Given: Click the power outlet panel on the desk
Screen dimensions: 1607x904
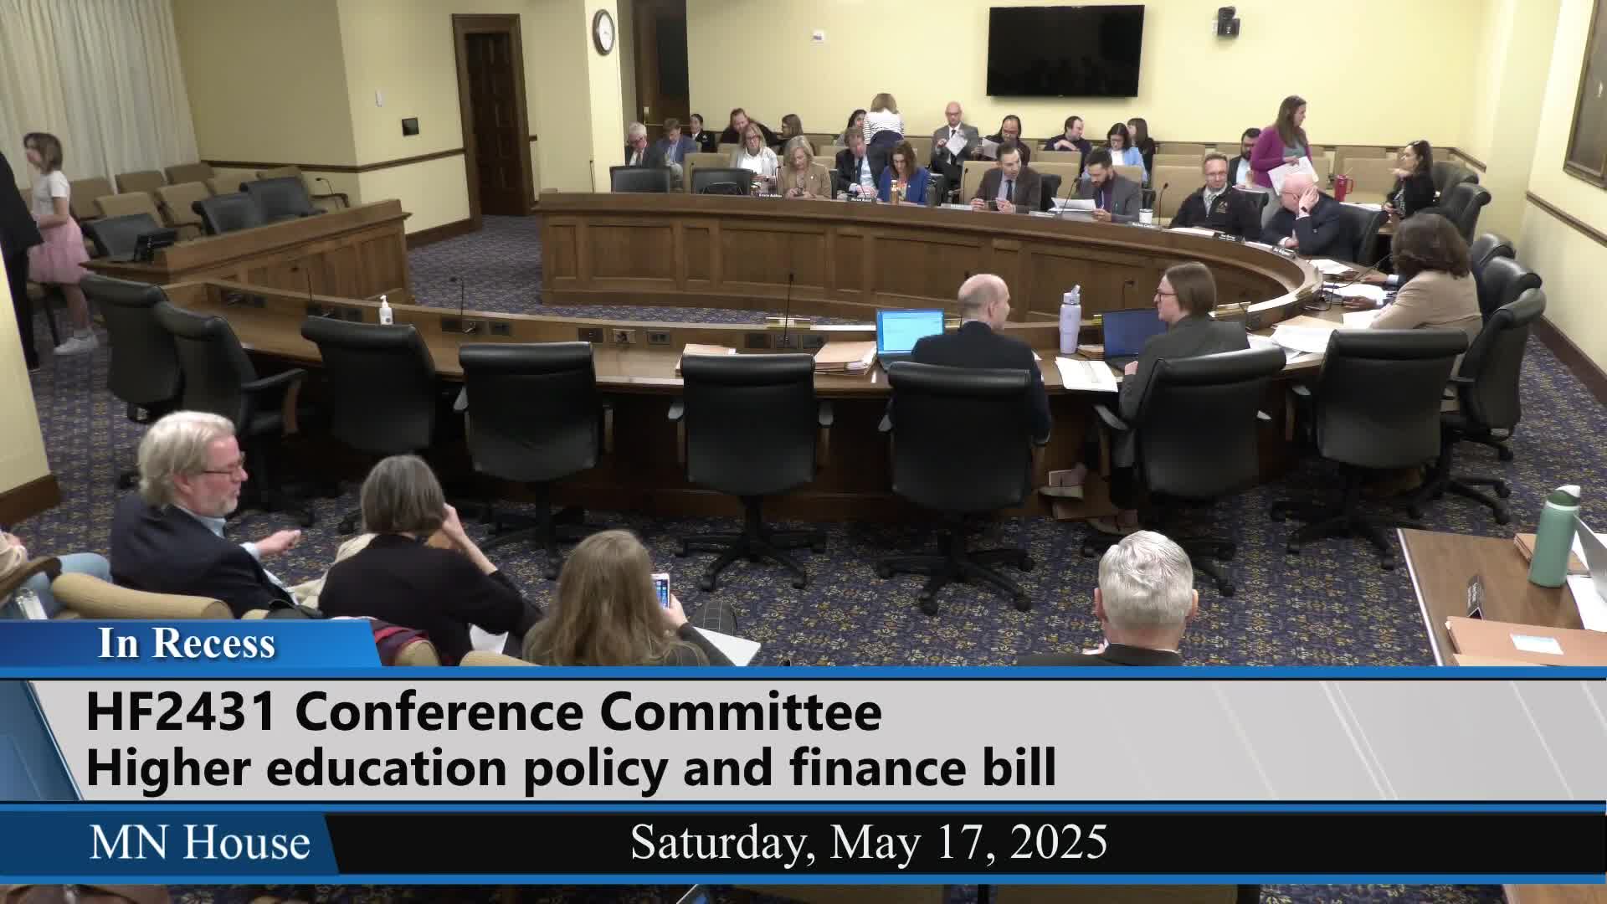Looking at the screenshot, I should tap(659, 336).
